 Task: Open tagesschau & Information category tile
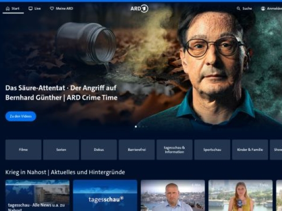(x=174, y=150)
